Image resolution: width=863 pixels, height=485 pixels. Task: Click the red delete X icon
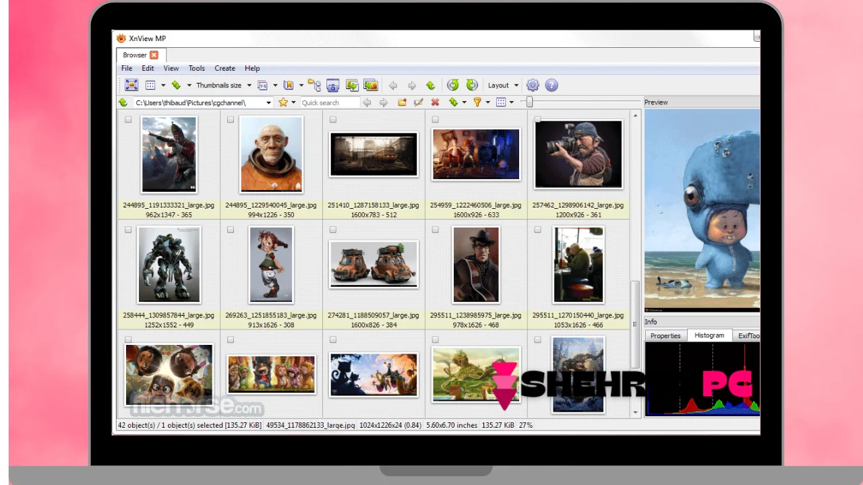(435, 102)
